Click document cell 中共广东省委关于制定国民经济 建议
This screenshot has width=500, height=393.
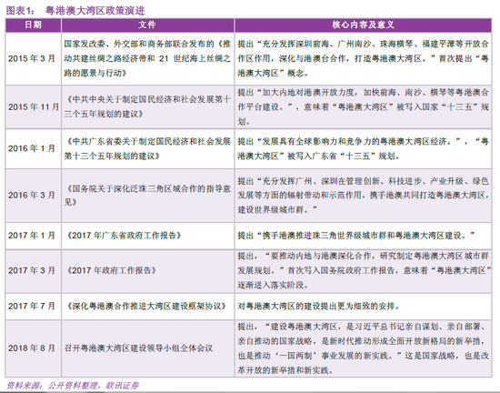(x=147, y=148)
